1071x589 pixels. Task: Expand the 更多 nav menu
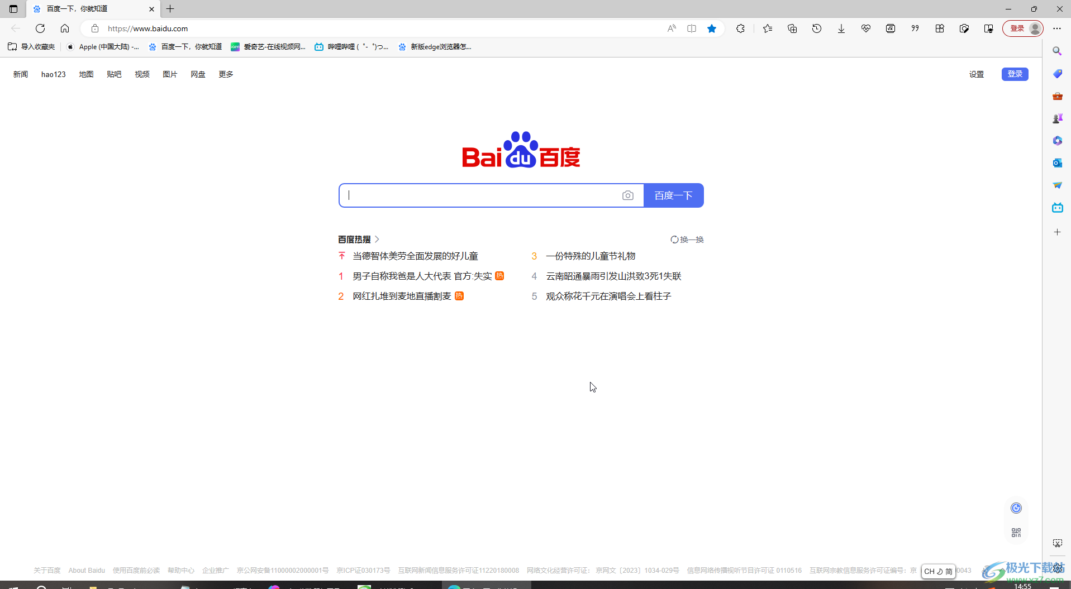coord(226,74)
